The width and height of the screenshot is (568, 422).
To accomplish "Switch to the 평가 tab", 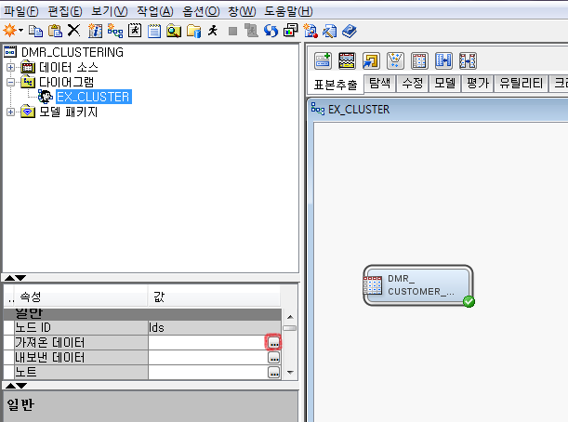I will tap(478, 84).
